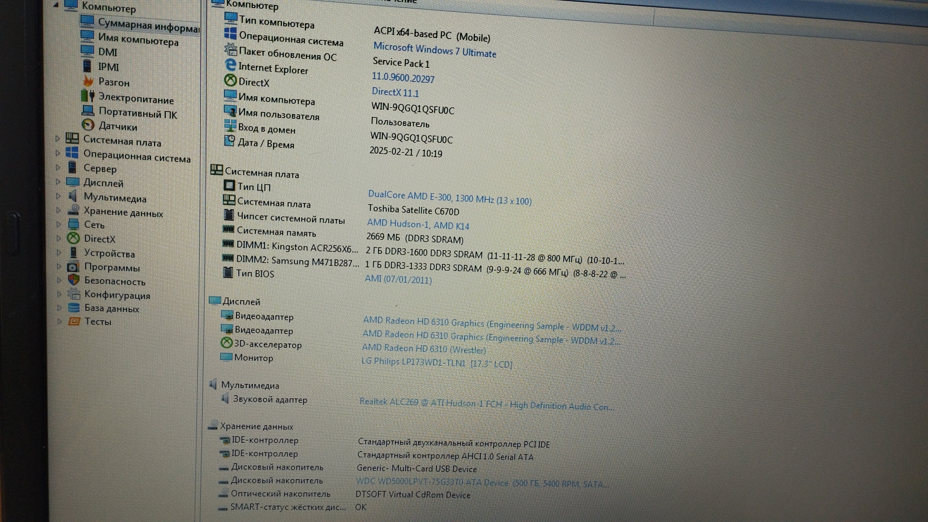Click the Тип ЦП processor icon

point(229,185)
